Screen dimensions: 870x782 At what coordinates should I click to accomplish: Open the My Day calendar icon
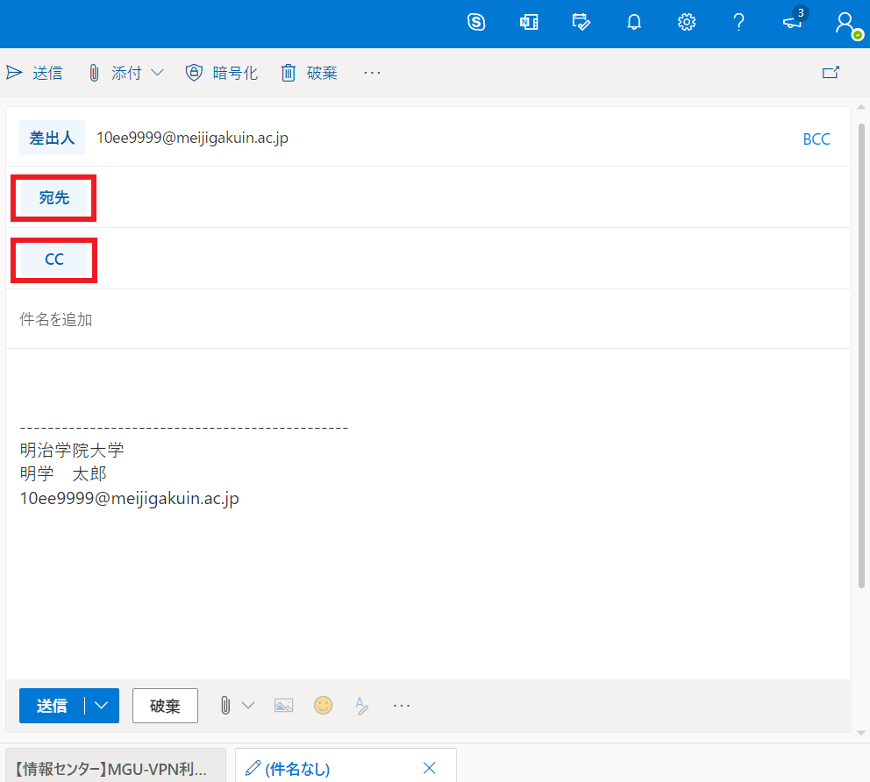(x=581, y=23)
